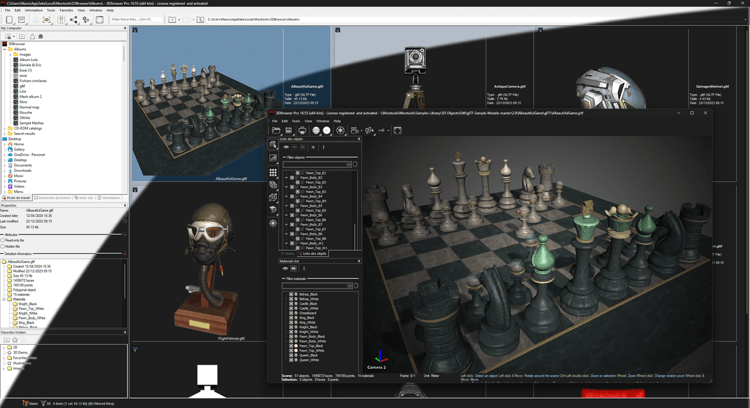The image size is (750, 408).
Task: Click the add folder icon under My Computer
Action: (x=22, y=36)
